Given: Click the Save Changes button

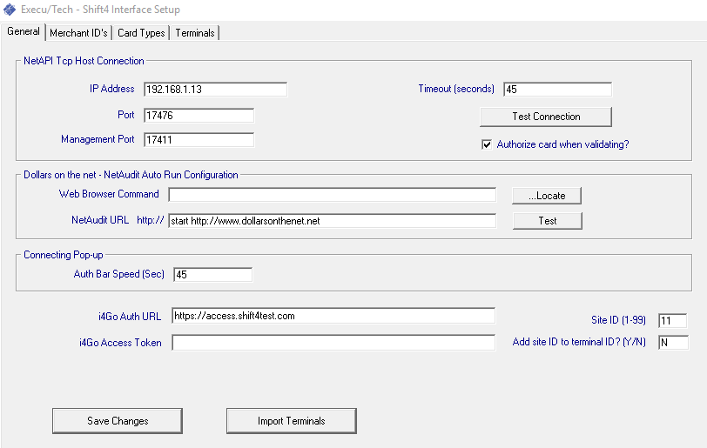Looking at the screenshot, I should (x=118, y=421).
